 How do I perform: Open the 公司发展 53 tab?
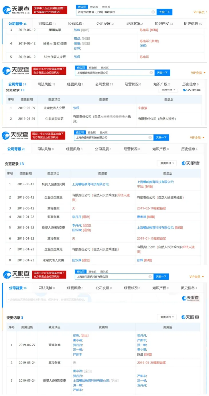point(104,84)
